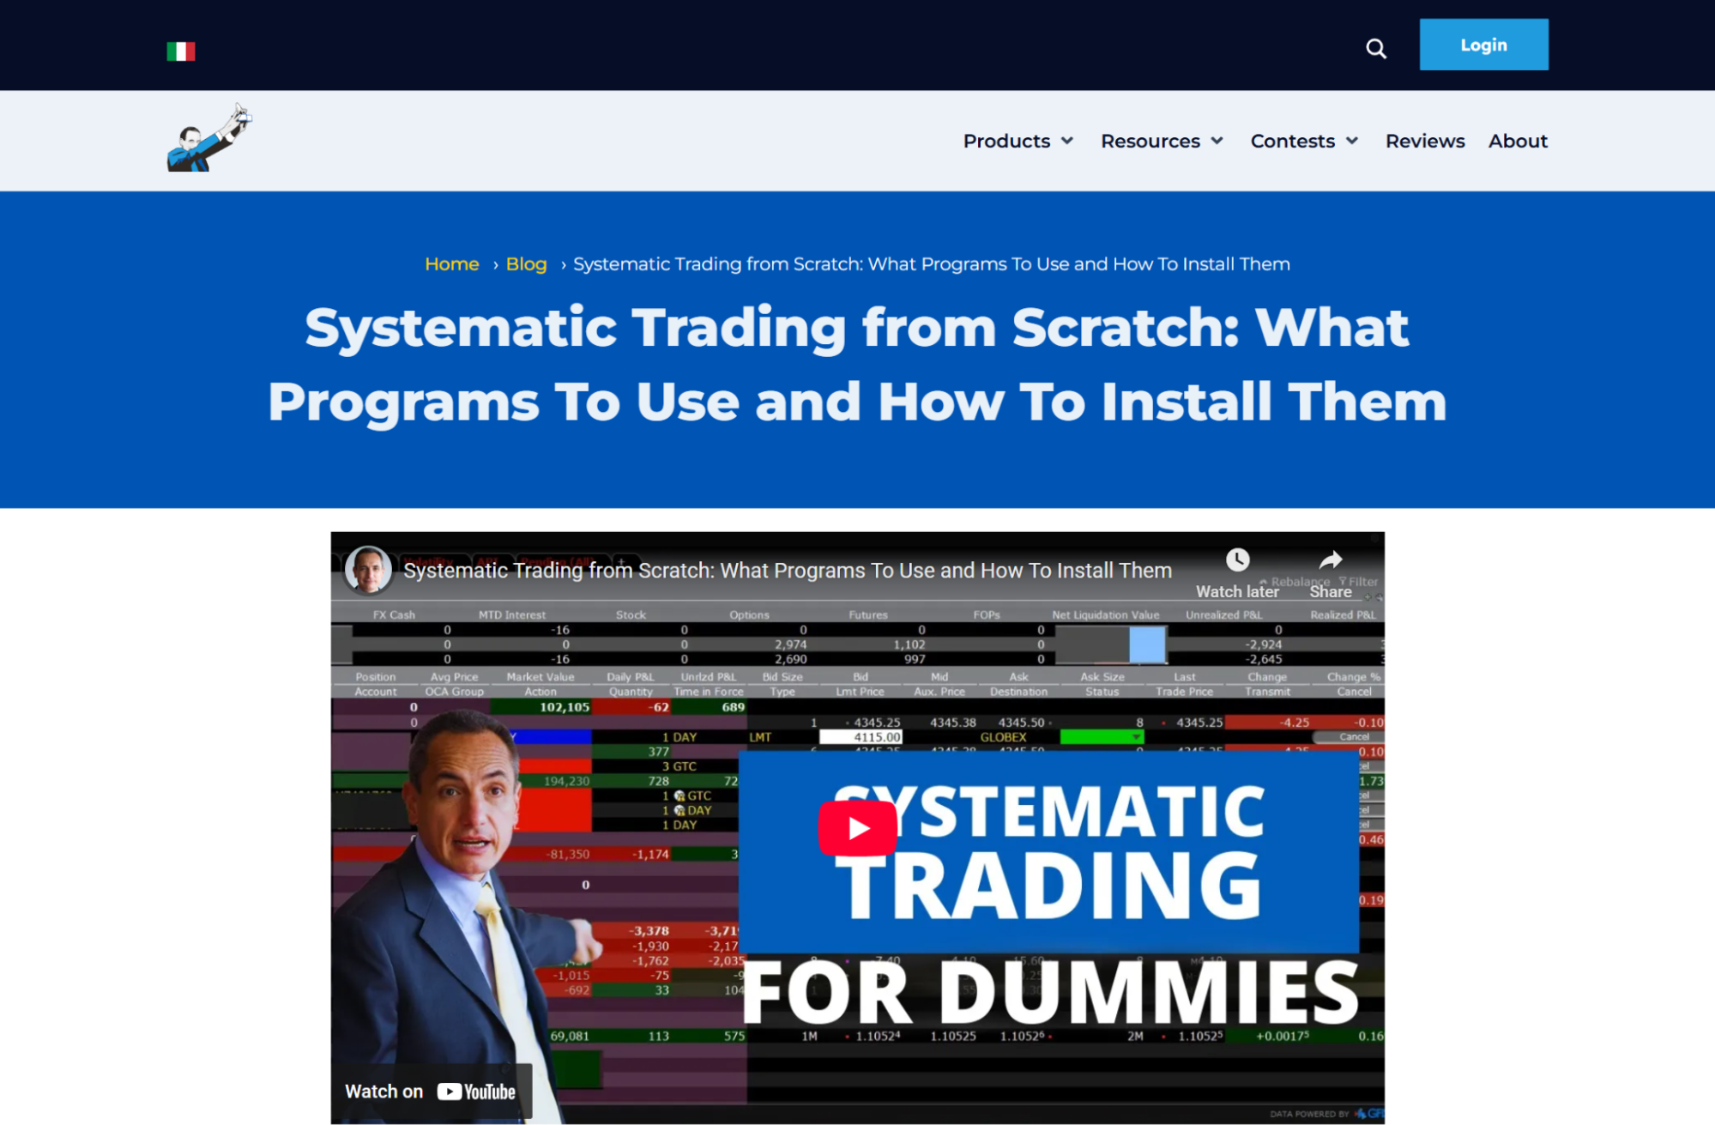Expand the Resources dropdown chevron
The image size is (1715, 1125).
pos(1217,141)
